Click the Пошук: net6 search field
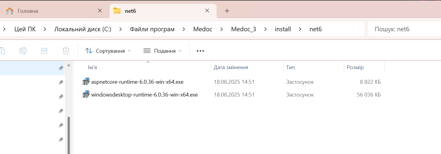Screen dimensions: 441x154 click(403, 29)
